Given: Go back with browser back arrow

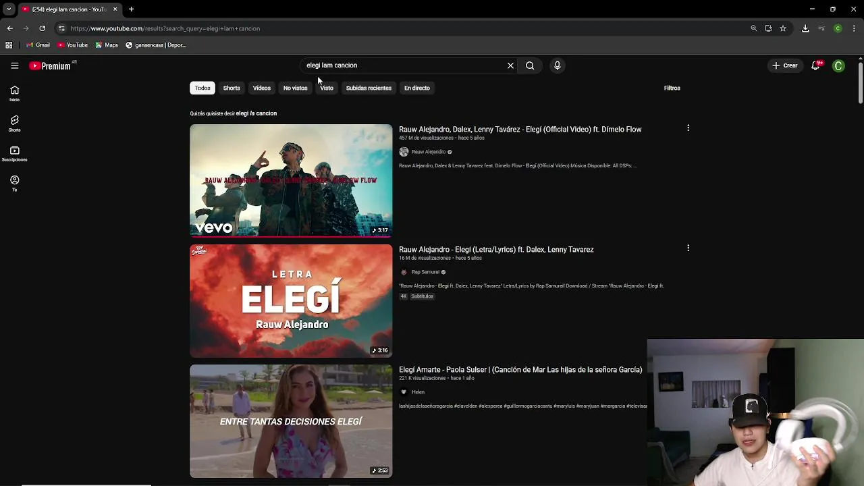Looking at the screenshot, I should click(x=9, y=28).
